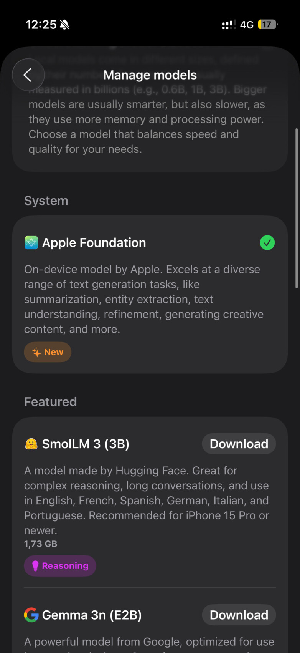
Task: Tap the Gemma 3n Google logo
Action: tap(31, 615)
